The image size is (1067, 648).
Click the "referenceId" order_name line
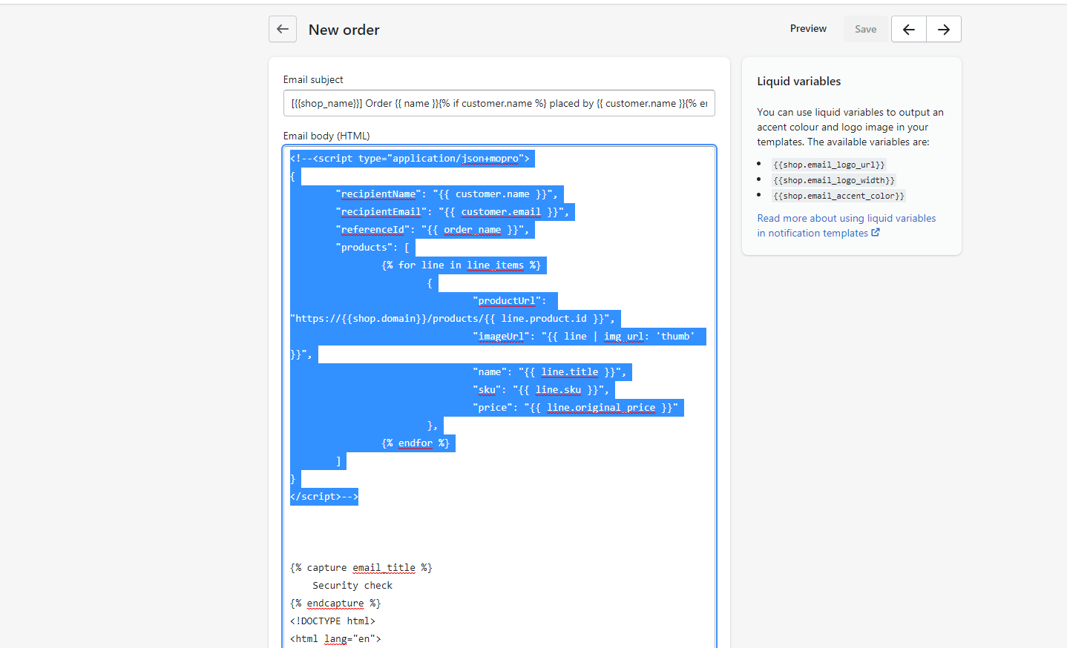433,230
